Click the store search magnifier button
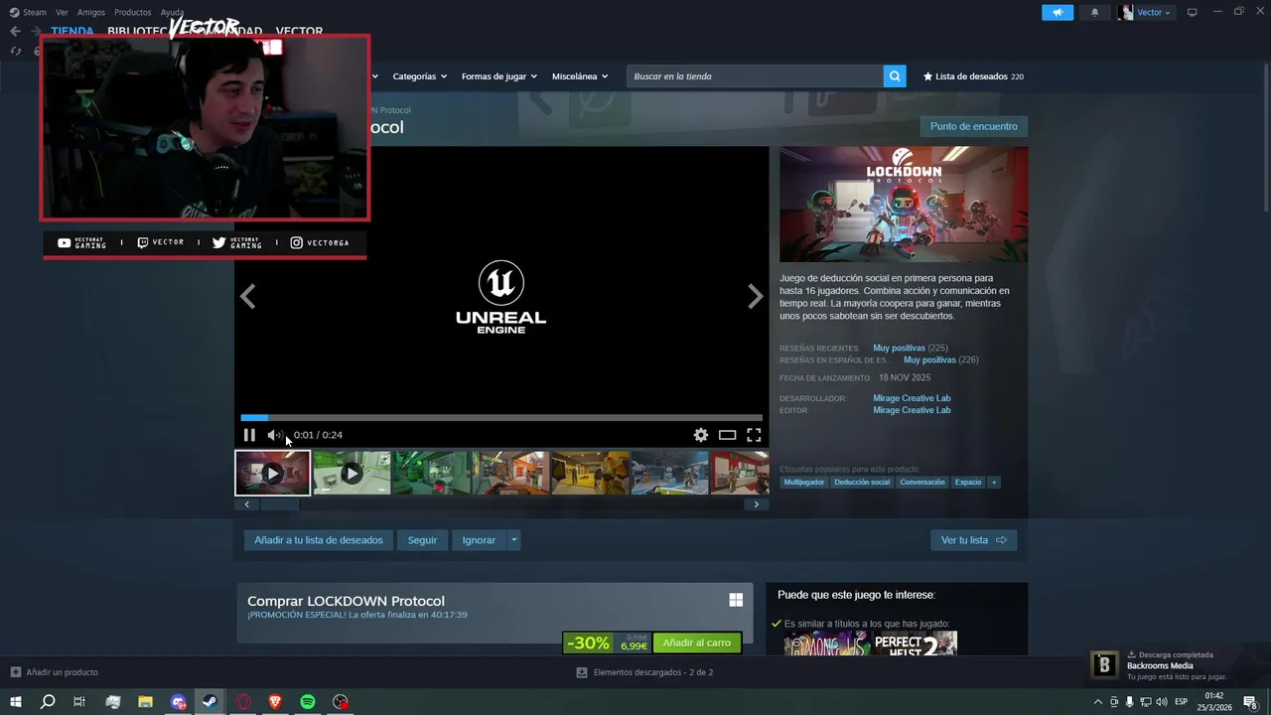The width and height of the screenshot is (1271, 715). [x=895, y=76]
